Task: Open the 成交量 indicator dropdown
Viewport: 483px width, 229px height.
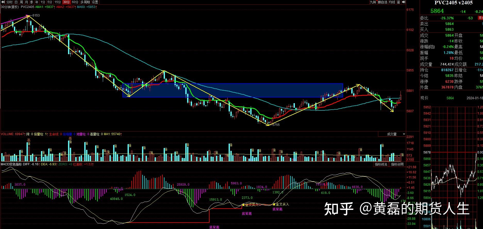Action: [x=392, y=134]
